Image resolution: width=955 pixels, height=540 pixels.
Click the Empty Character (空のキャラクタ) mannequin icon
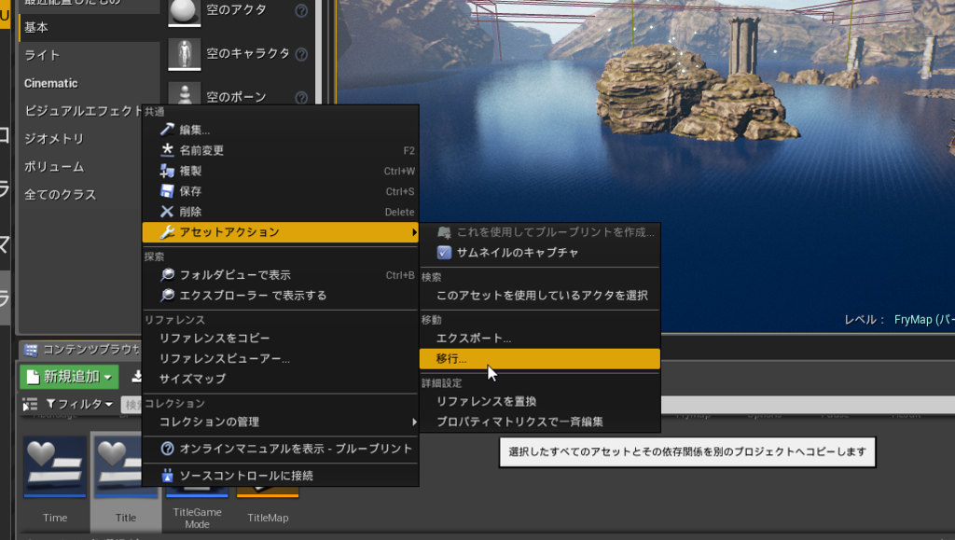point(184,56)
